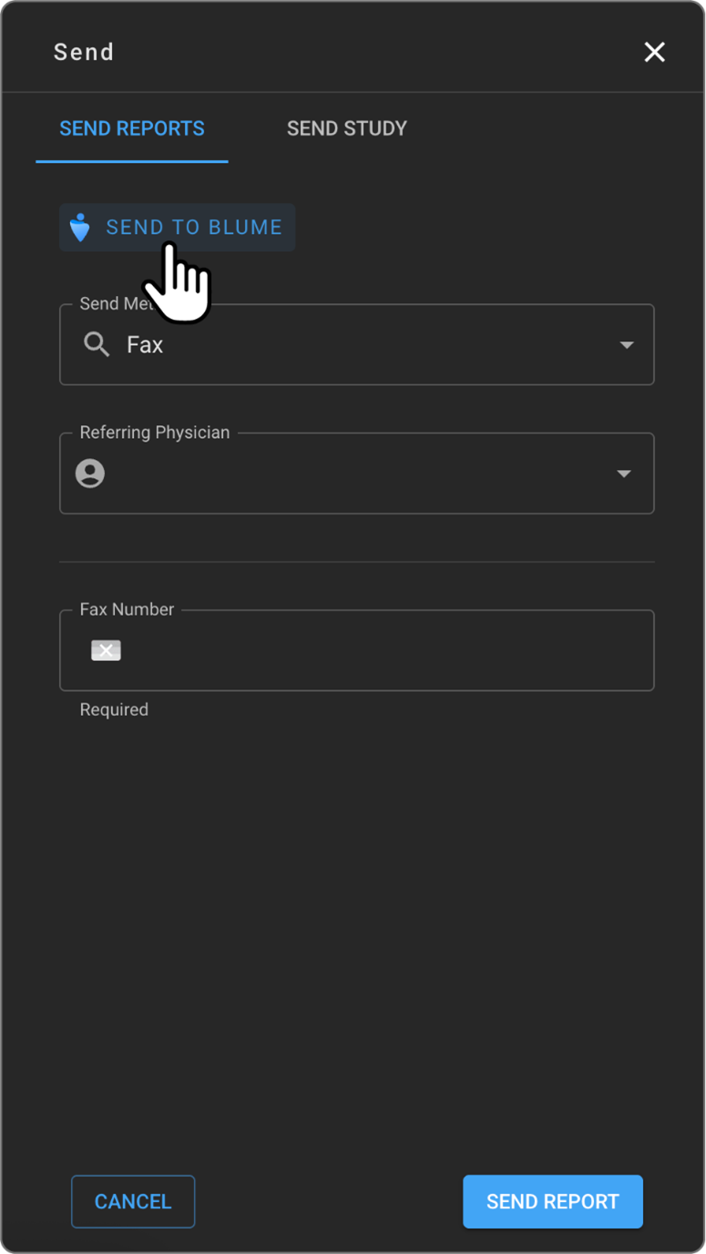This screenshot has height=1254, width=706.
Task: Click the Send Method field label
Action: tap(109, 303)
